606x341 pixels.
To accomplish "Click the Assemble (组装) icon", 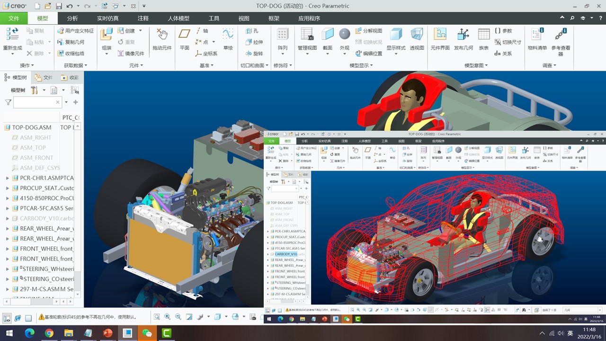I will [x=107, y=34].
